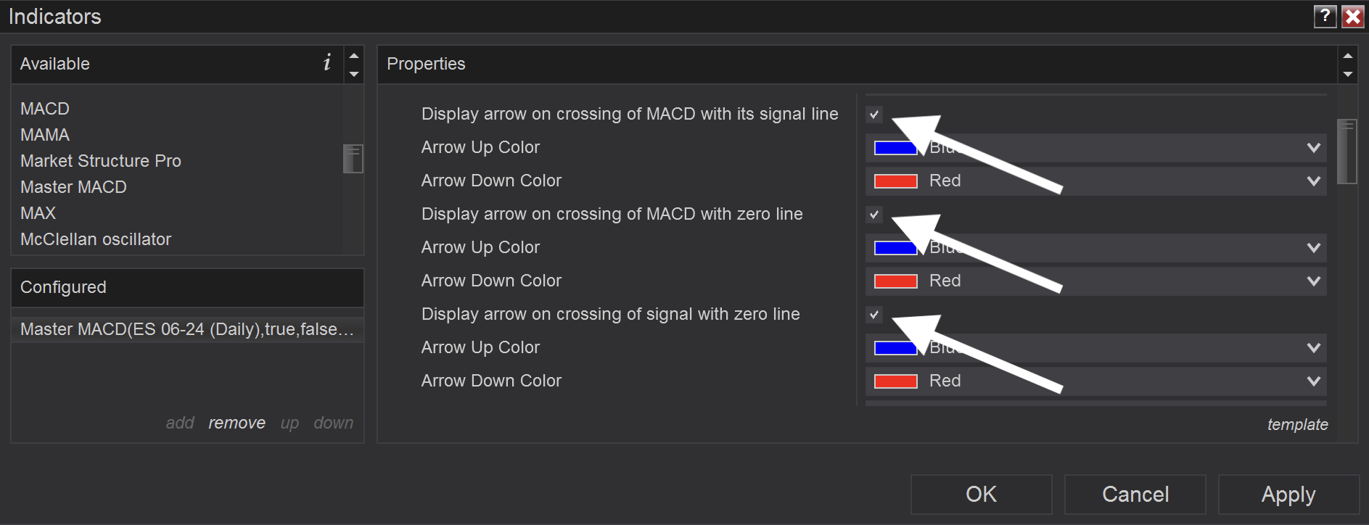The height and width of the screenshot is (525, 1369).
Task: Click the Available panel down arrow
Action: point(354,74)
